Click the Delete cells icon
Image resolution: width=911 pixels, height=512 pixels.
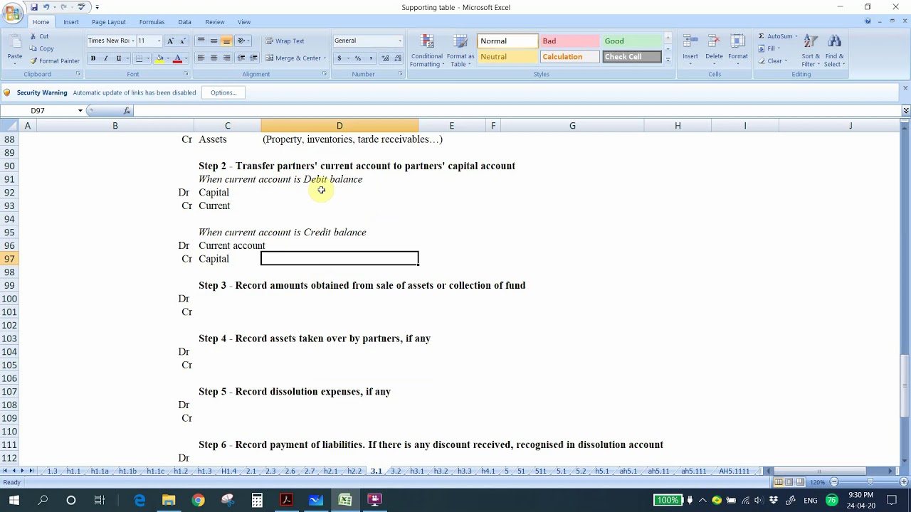click(714, 48)
